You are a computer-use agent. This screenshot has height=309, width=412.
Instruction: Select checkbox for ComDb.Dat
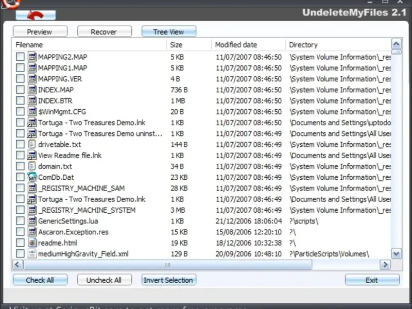coord(20,177)
